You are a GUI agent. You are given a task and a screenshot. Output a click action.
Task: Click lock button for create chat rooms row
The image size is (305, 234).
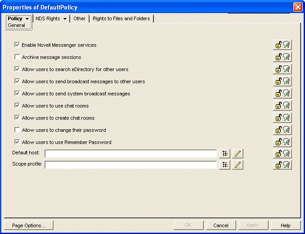coord(282,118)
